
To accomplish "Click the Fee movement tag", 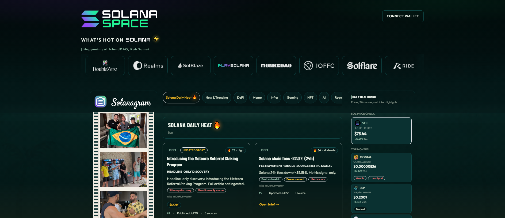I will pos(295,179).
